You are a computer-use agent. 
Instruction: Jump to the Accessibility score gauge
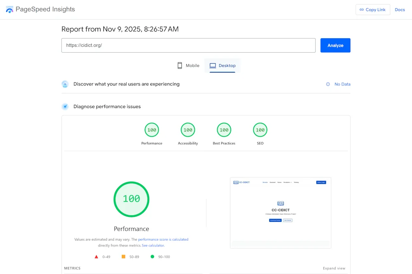pos(188,130)
